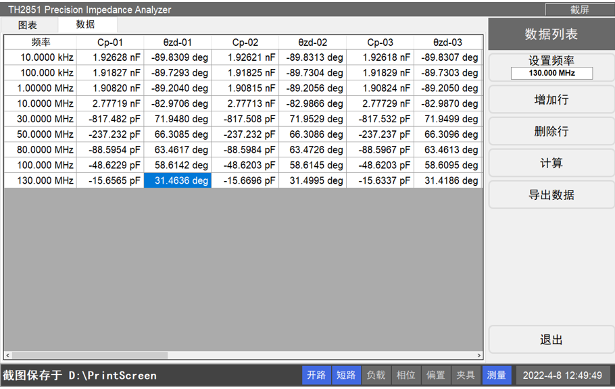Click the 设置频率 input field
This screenshot has height=389, width=615.
pos(551,74)
